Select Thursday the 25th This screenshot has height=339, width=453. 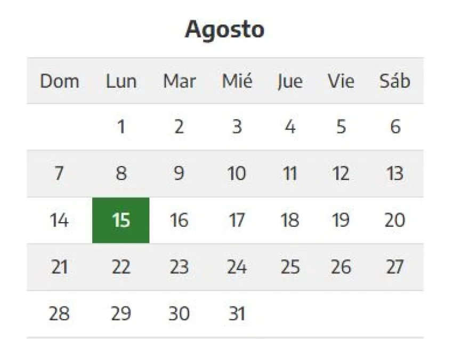289,267
